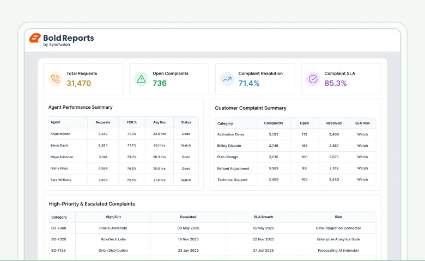
Task: Click Arjun Menon's Good status
Action: tap(186, 134)
